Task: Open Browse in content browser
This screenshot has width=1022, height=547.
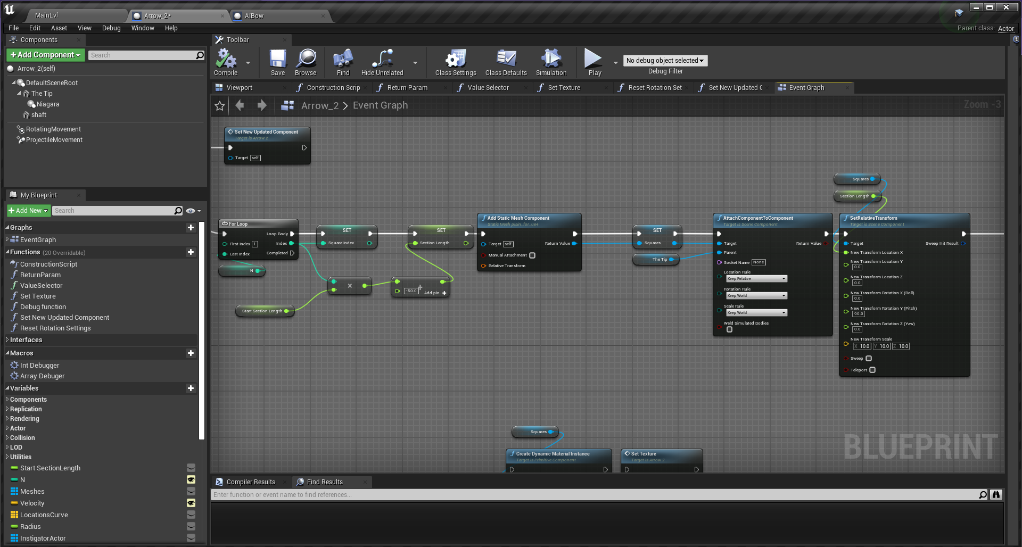Action: pos(306,62)
